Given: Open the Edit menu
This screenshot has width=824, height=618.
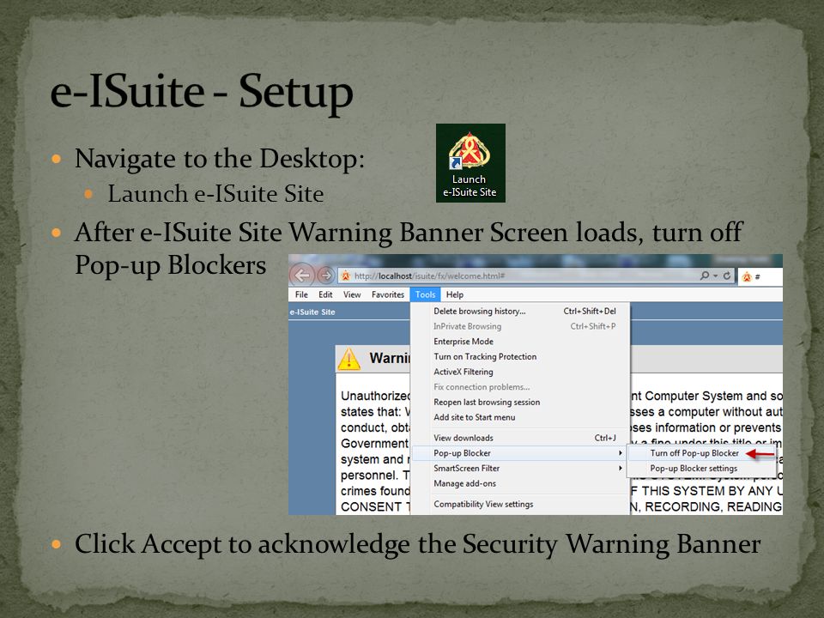Looking at the screenshot, I should coord(325,294).
